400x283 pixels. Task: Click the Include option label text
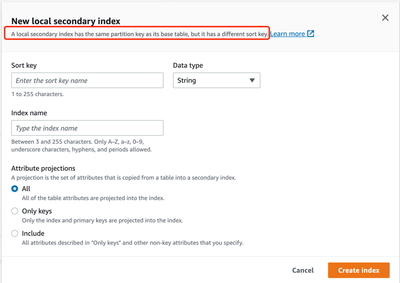click(33, 233)
